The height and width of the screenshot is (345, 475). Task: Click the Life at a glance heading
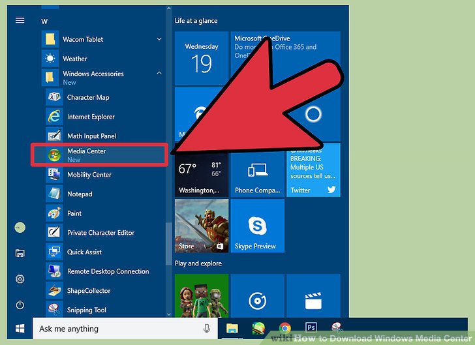[x=196, y=21]
